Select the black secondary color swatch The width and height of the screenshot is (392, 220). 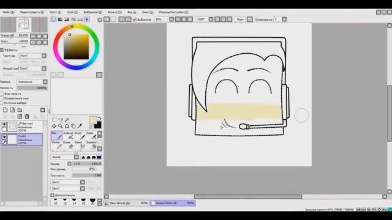tap(98, 125)
